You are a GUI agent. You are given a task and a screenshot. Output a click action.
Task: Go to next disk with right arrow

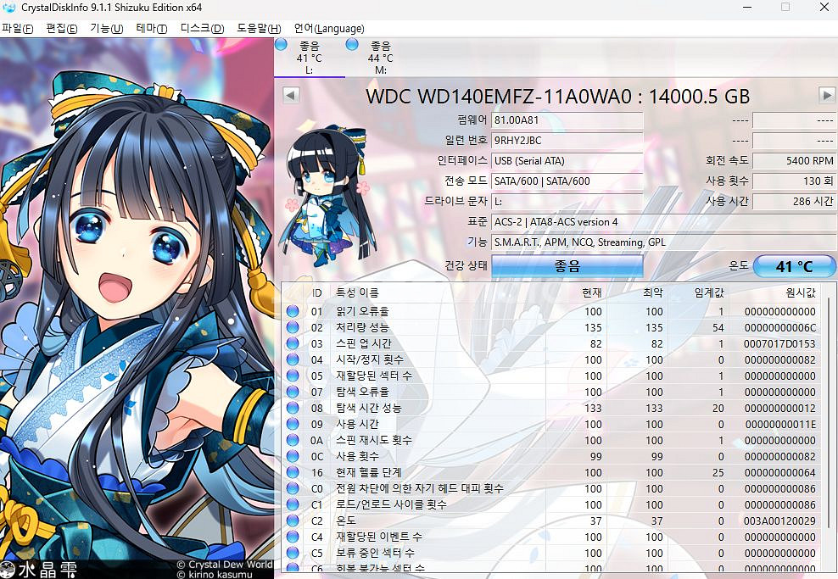coord(827,96)
